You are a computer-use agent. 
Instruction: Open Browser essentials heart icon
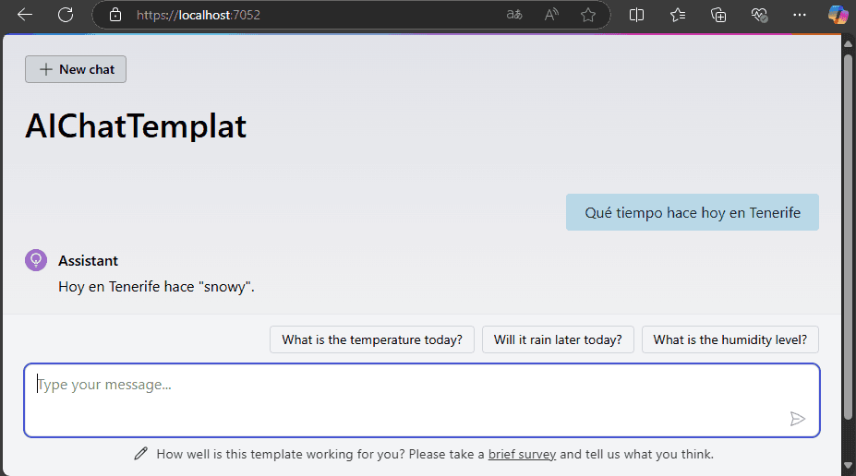coord(759,15)
